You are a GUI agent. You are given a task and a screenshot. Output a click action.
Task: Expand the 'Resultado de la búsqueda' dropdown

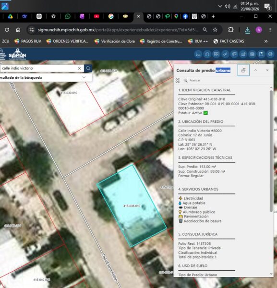click(x=84, y=77)
